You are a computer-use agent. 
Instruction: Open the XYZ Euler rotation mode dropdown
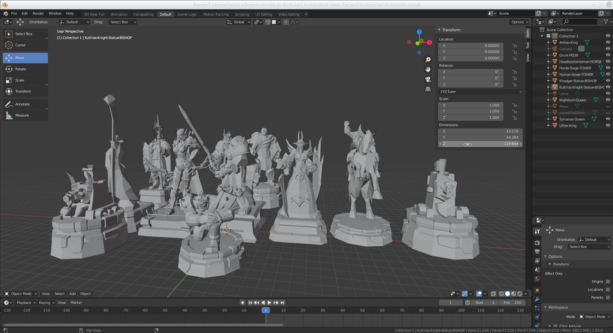[481, 92]
